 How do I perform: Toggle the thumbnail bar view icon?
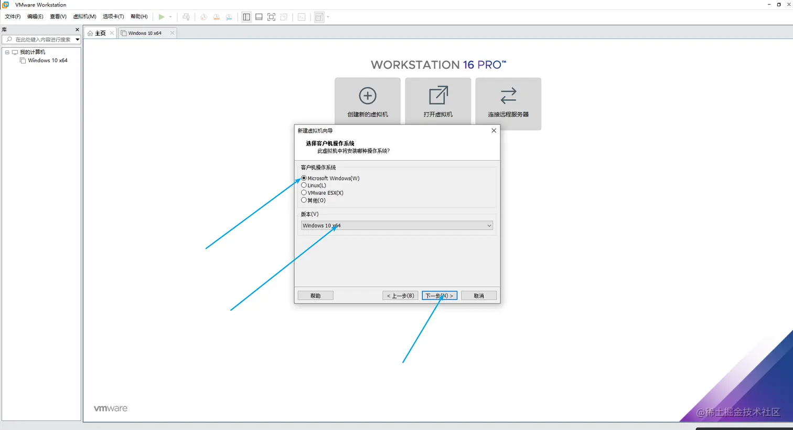[259, 17]
